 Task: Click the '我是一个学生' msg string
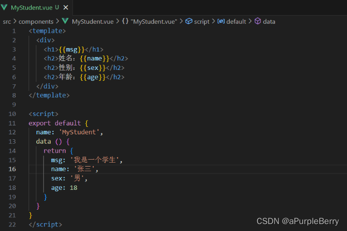[94, 160]
